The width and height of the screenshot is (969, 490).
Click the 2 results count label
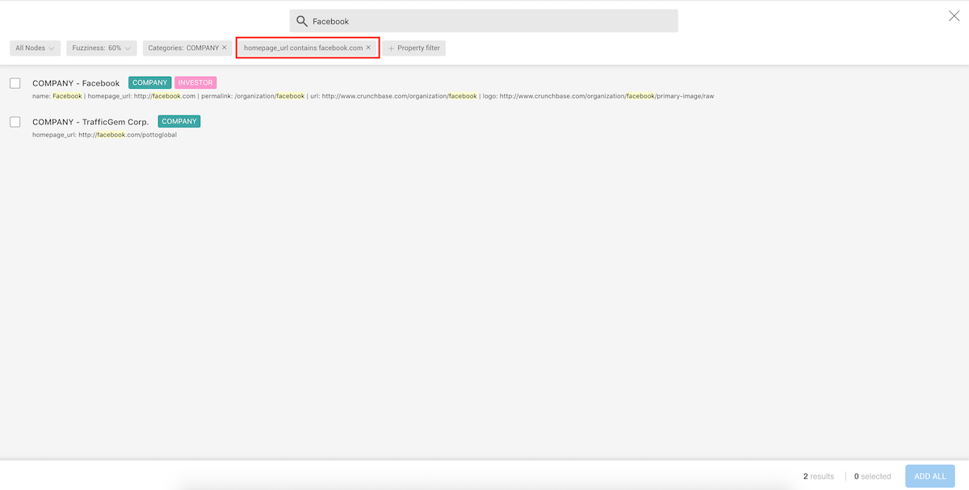(x=818, y=476)
